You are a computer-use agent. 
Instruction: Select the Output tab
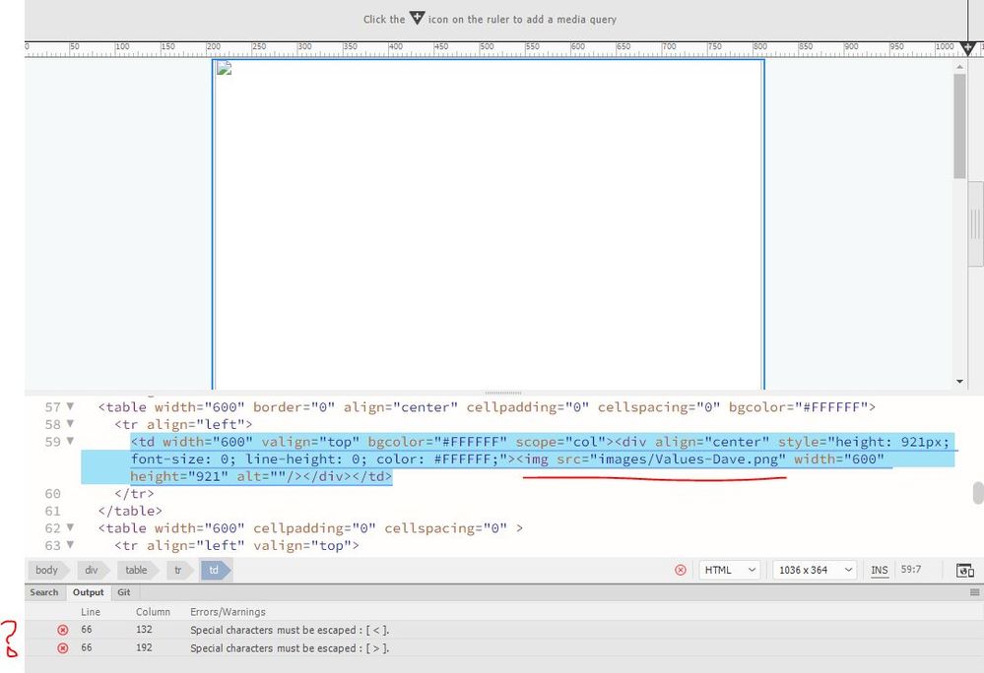pos(88,591)
